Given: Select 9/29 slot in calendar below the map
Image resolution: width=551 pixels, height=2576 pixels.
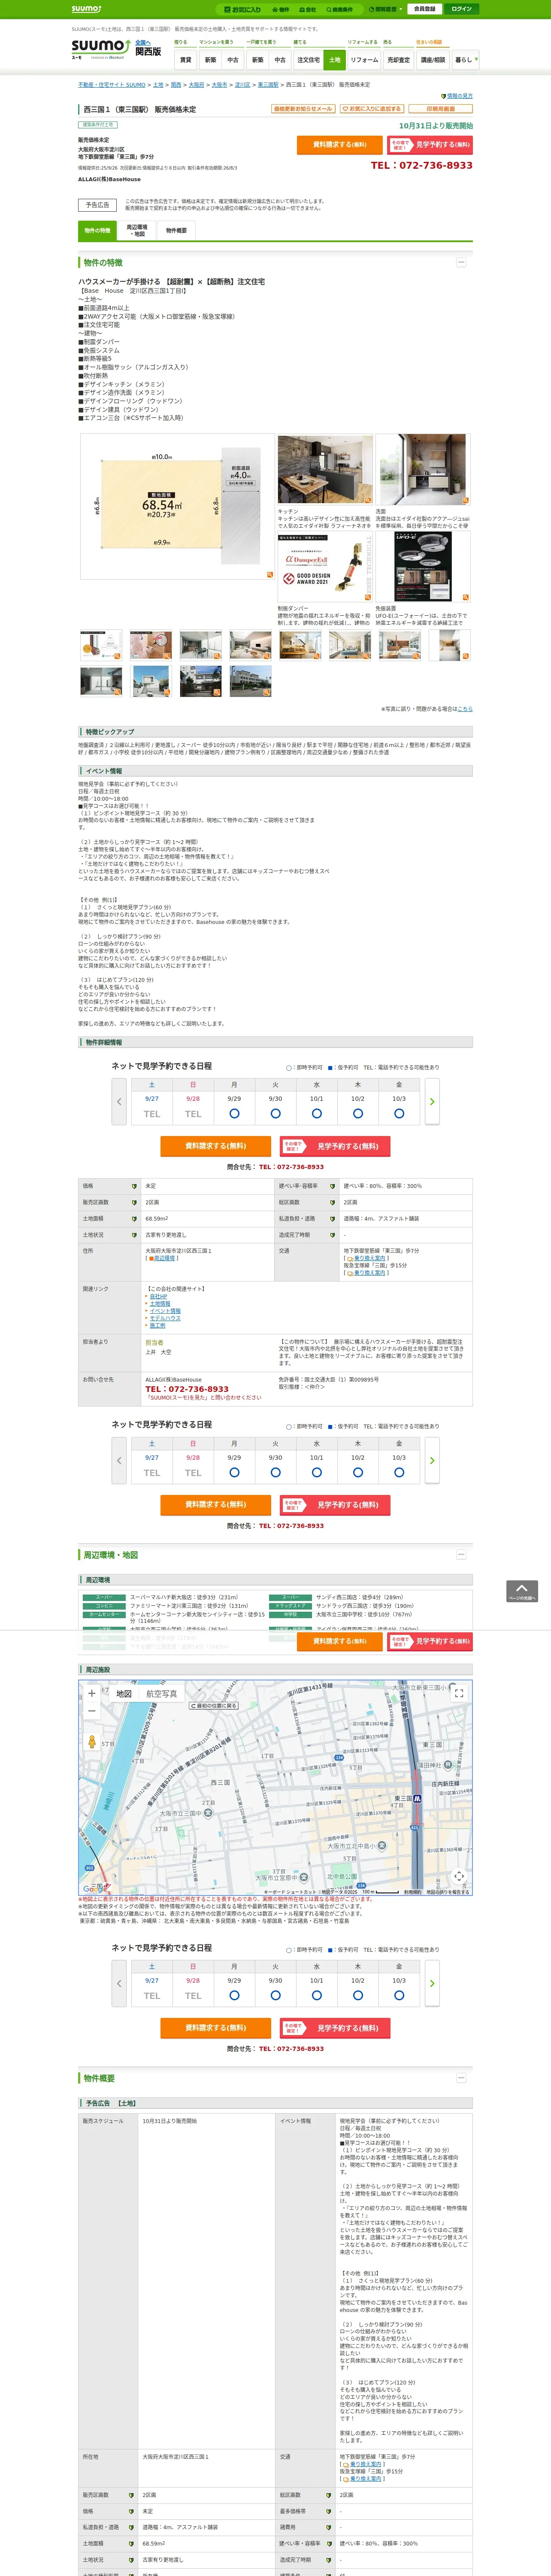Looking at the screenshot, I should coord(234,1995).
